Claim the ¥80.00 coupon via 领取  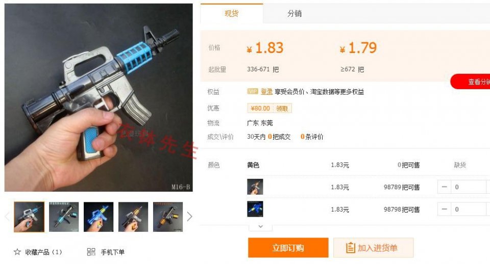282,108
